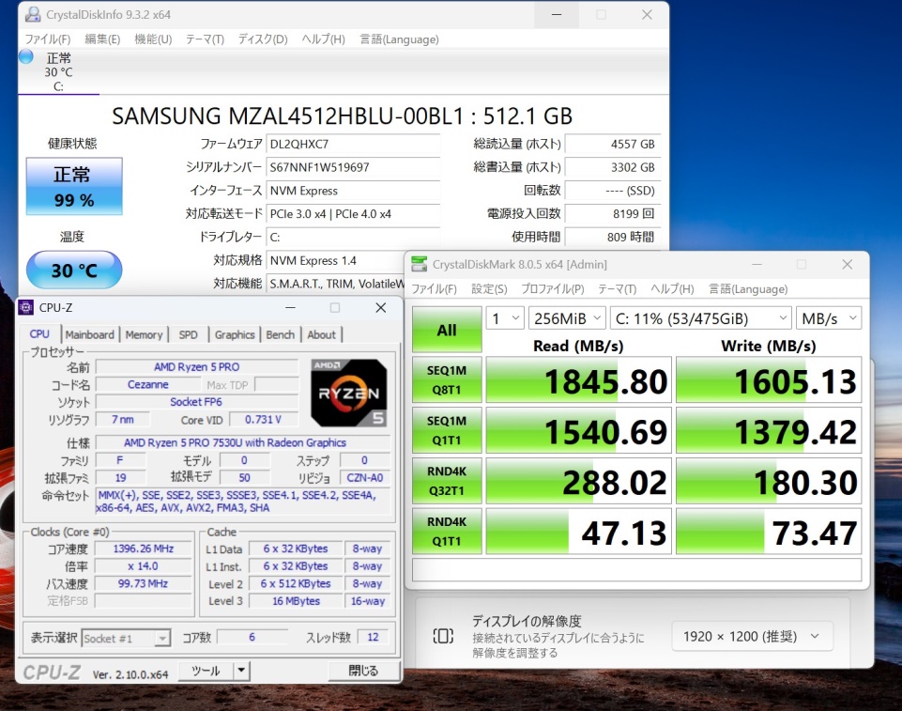The image size is (902, 711).
Task: Click the serial number field S67NNF1W519697
Action: 353,167
